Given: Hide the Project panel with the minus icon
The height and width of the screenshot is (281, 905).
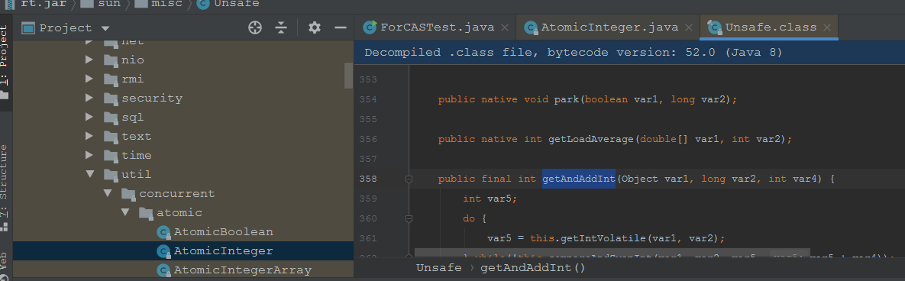Looking at the screenshot, I should [341, 27].
